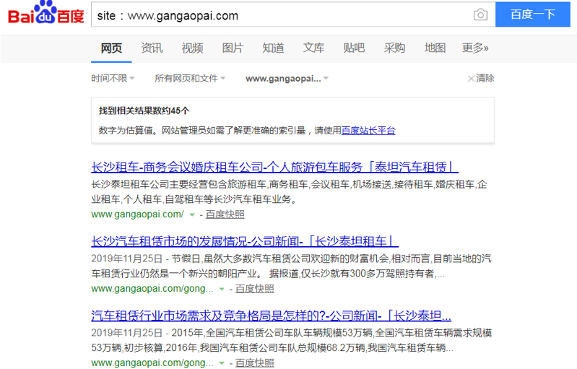The width and height of the screenshot is (577, 369).
Task: Select the 网页 tab
Action: coord(111,48)
